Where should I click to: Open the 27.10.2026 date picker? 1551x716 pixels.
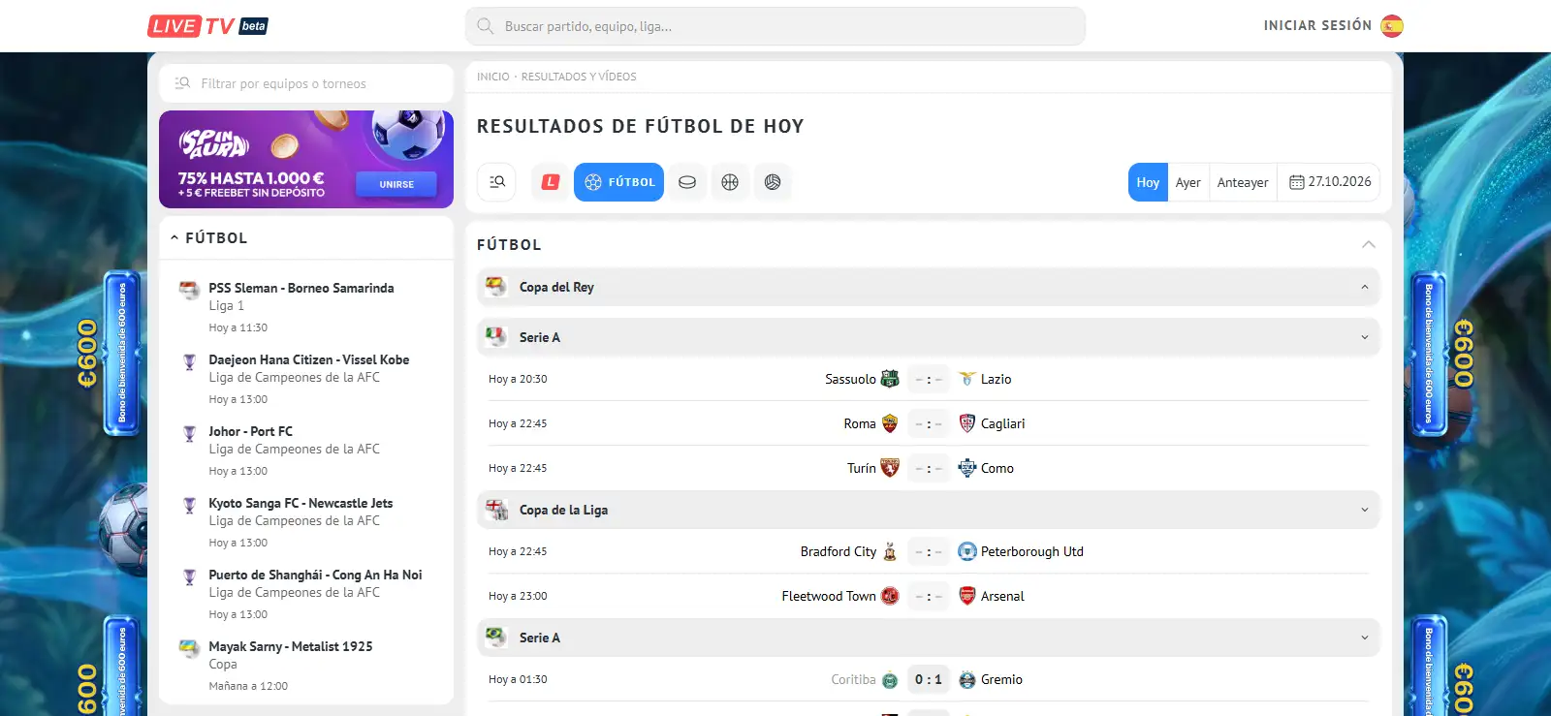coord(1330,182)
